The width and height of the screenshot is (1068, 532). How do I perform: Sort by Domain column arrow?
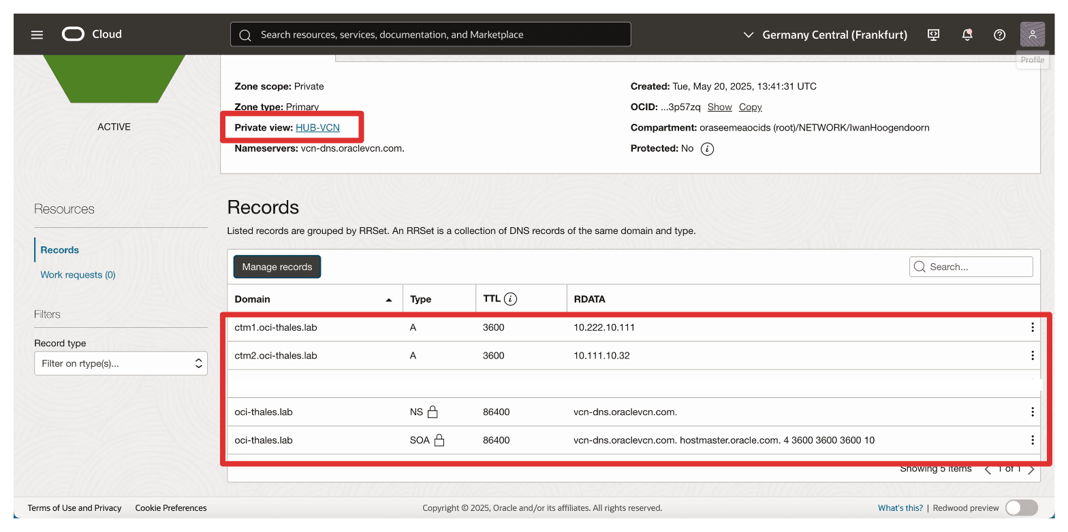pyautogui.click(x=389, y=300)
